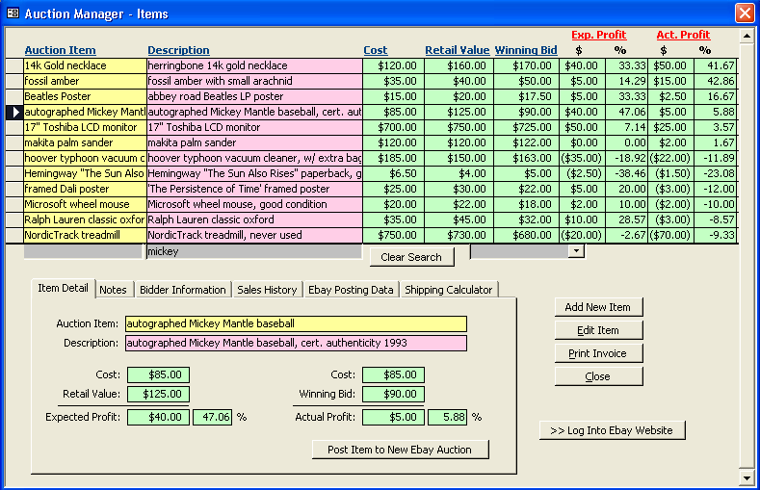Click the $700.00 cost cell
The image size is (760, 490).
click(393, 127)
